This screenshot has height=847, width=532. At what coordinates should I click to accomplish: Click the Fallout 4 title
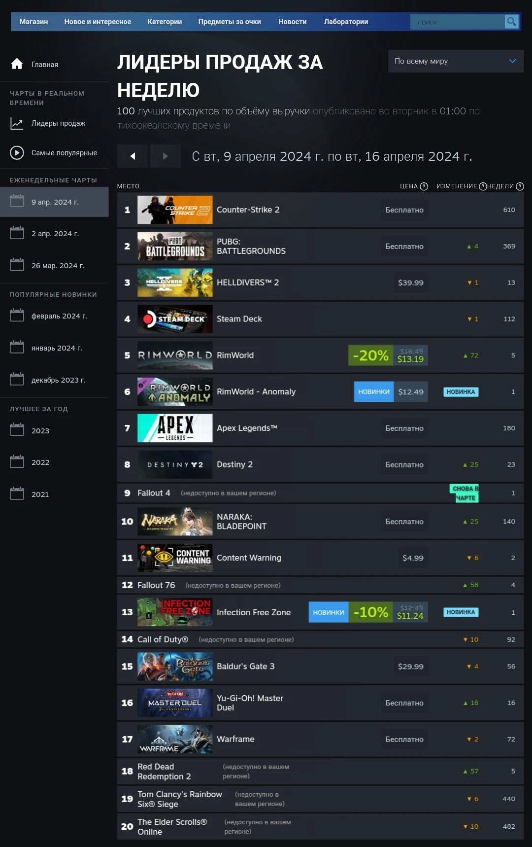tap(154, 493)
